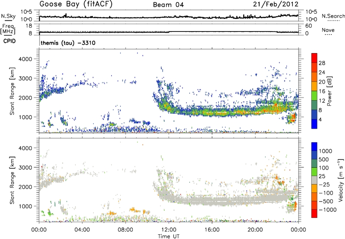Click the 'N.Search' legend label
Screen dimensions: 345x239
pos(333,16)
